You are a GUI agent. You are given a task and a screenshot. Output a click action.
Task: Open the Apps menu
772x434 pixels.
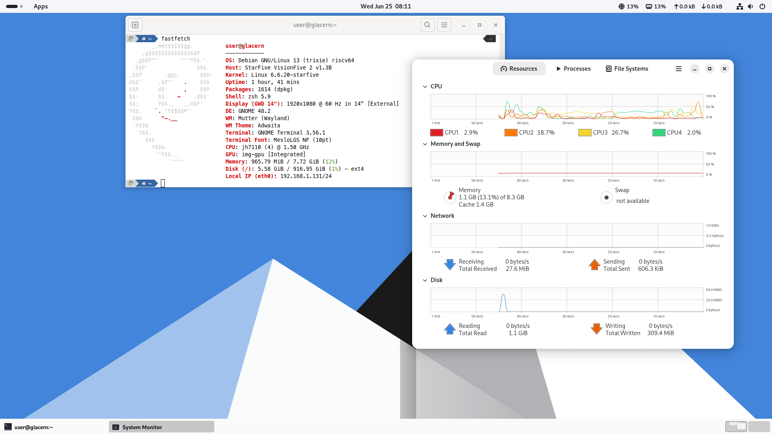40,6
